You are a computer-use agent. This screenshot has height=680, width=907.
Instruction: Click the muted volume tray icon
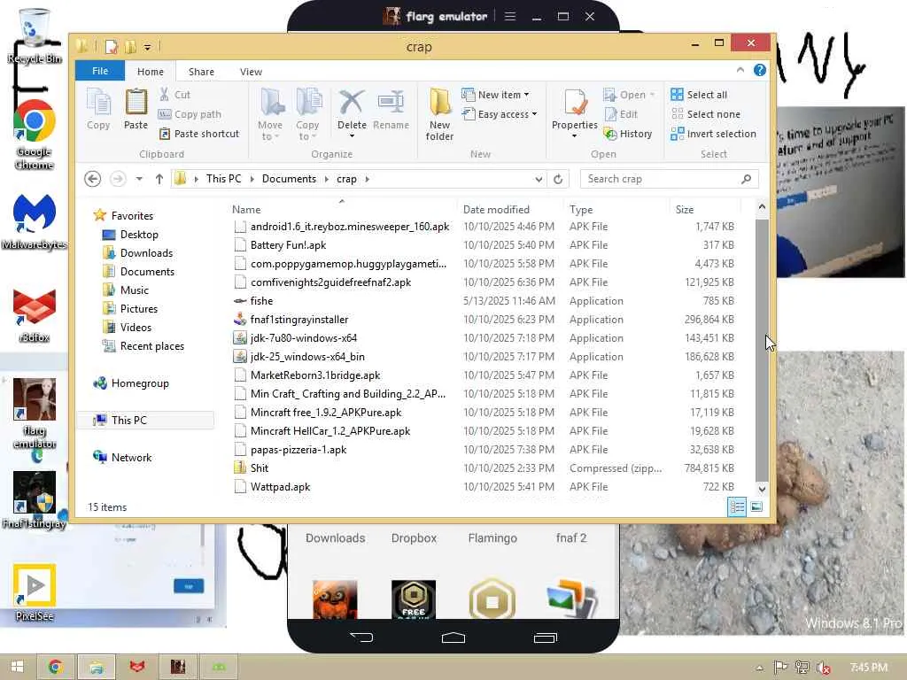[x=824, y=668]
